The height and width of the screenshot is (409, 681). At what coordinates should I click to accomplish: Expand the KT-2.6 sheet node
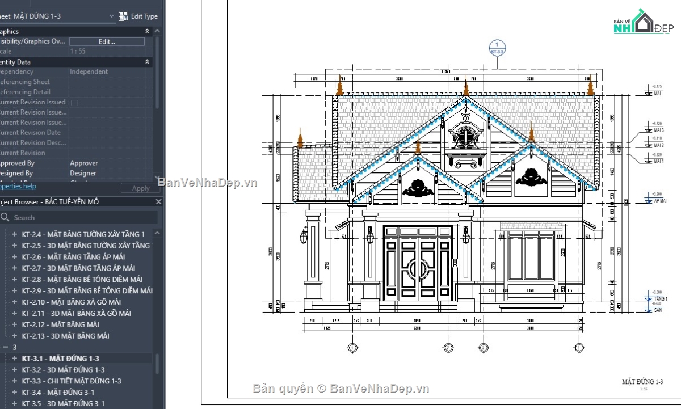pyautogui.click(x=15, y=257)
